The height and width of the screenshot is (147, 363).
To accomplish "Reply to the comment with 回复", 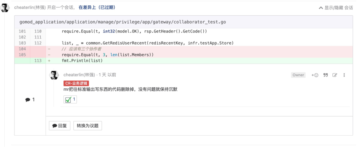I will (x=59, y=126).
